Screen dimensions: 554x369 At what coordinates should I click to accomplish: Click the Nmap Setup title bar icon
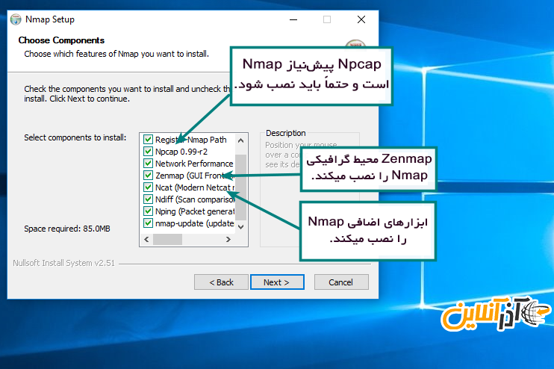coord(16,19)
